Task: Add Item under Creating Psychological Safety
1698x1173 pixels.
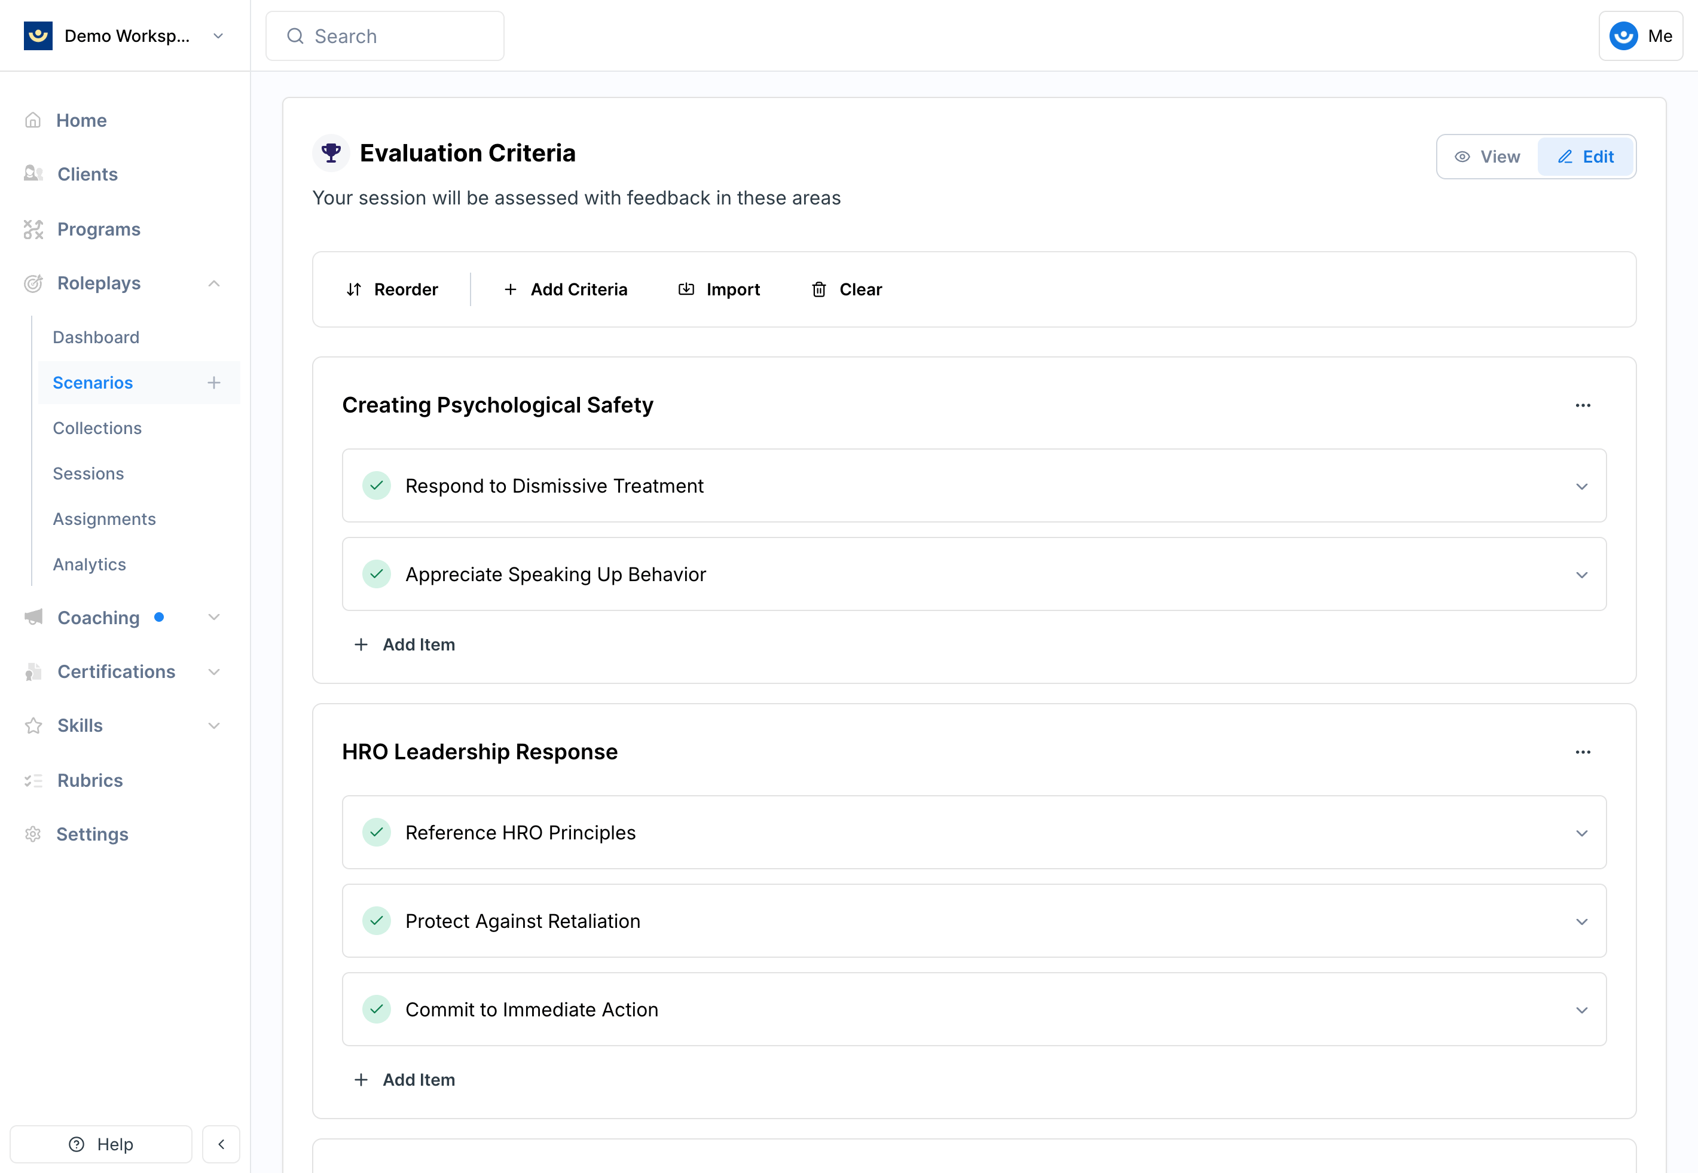Action: (x=405, y=644)
